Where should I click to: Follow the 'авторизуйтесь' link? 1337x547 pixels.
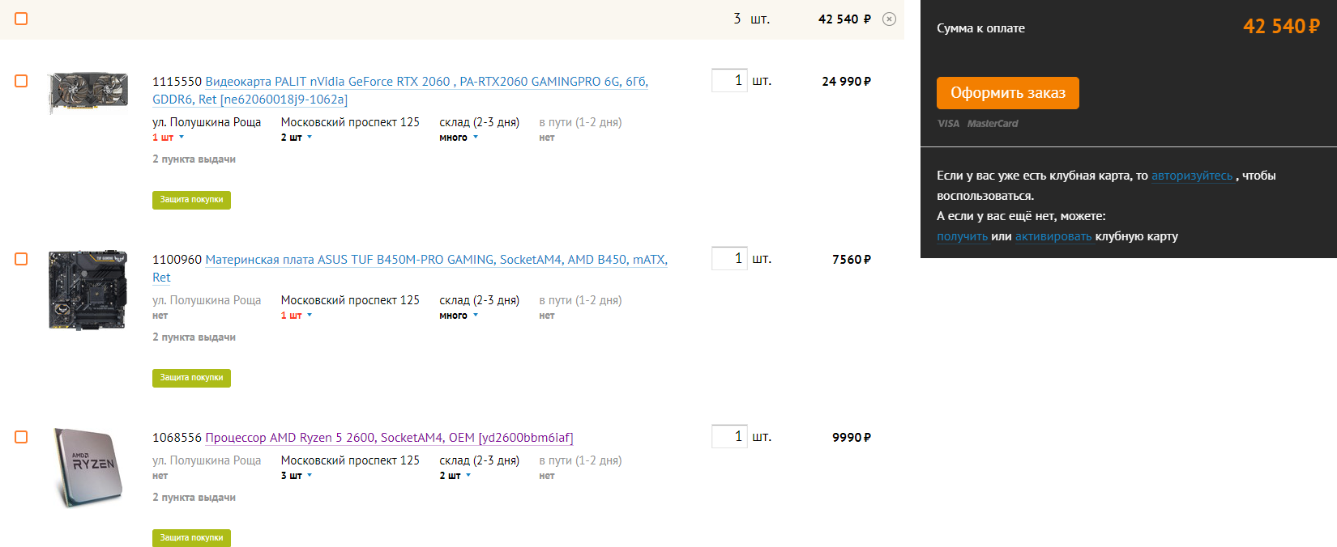[1192, 176]
